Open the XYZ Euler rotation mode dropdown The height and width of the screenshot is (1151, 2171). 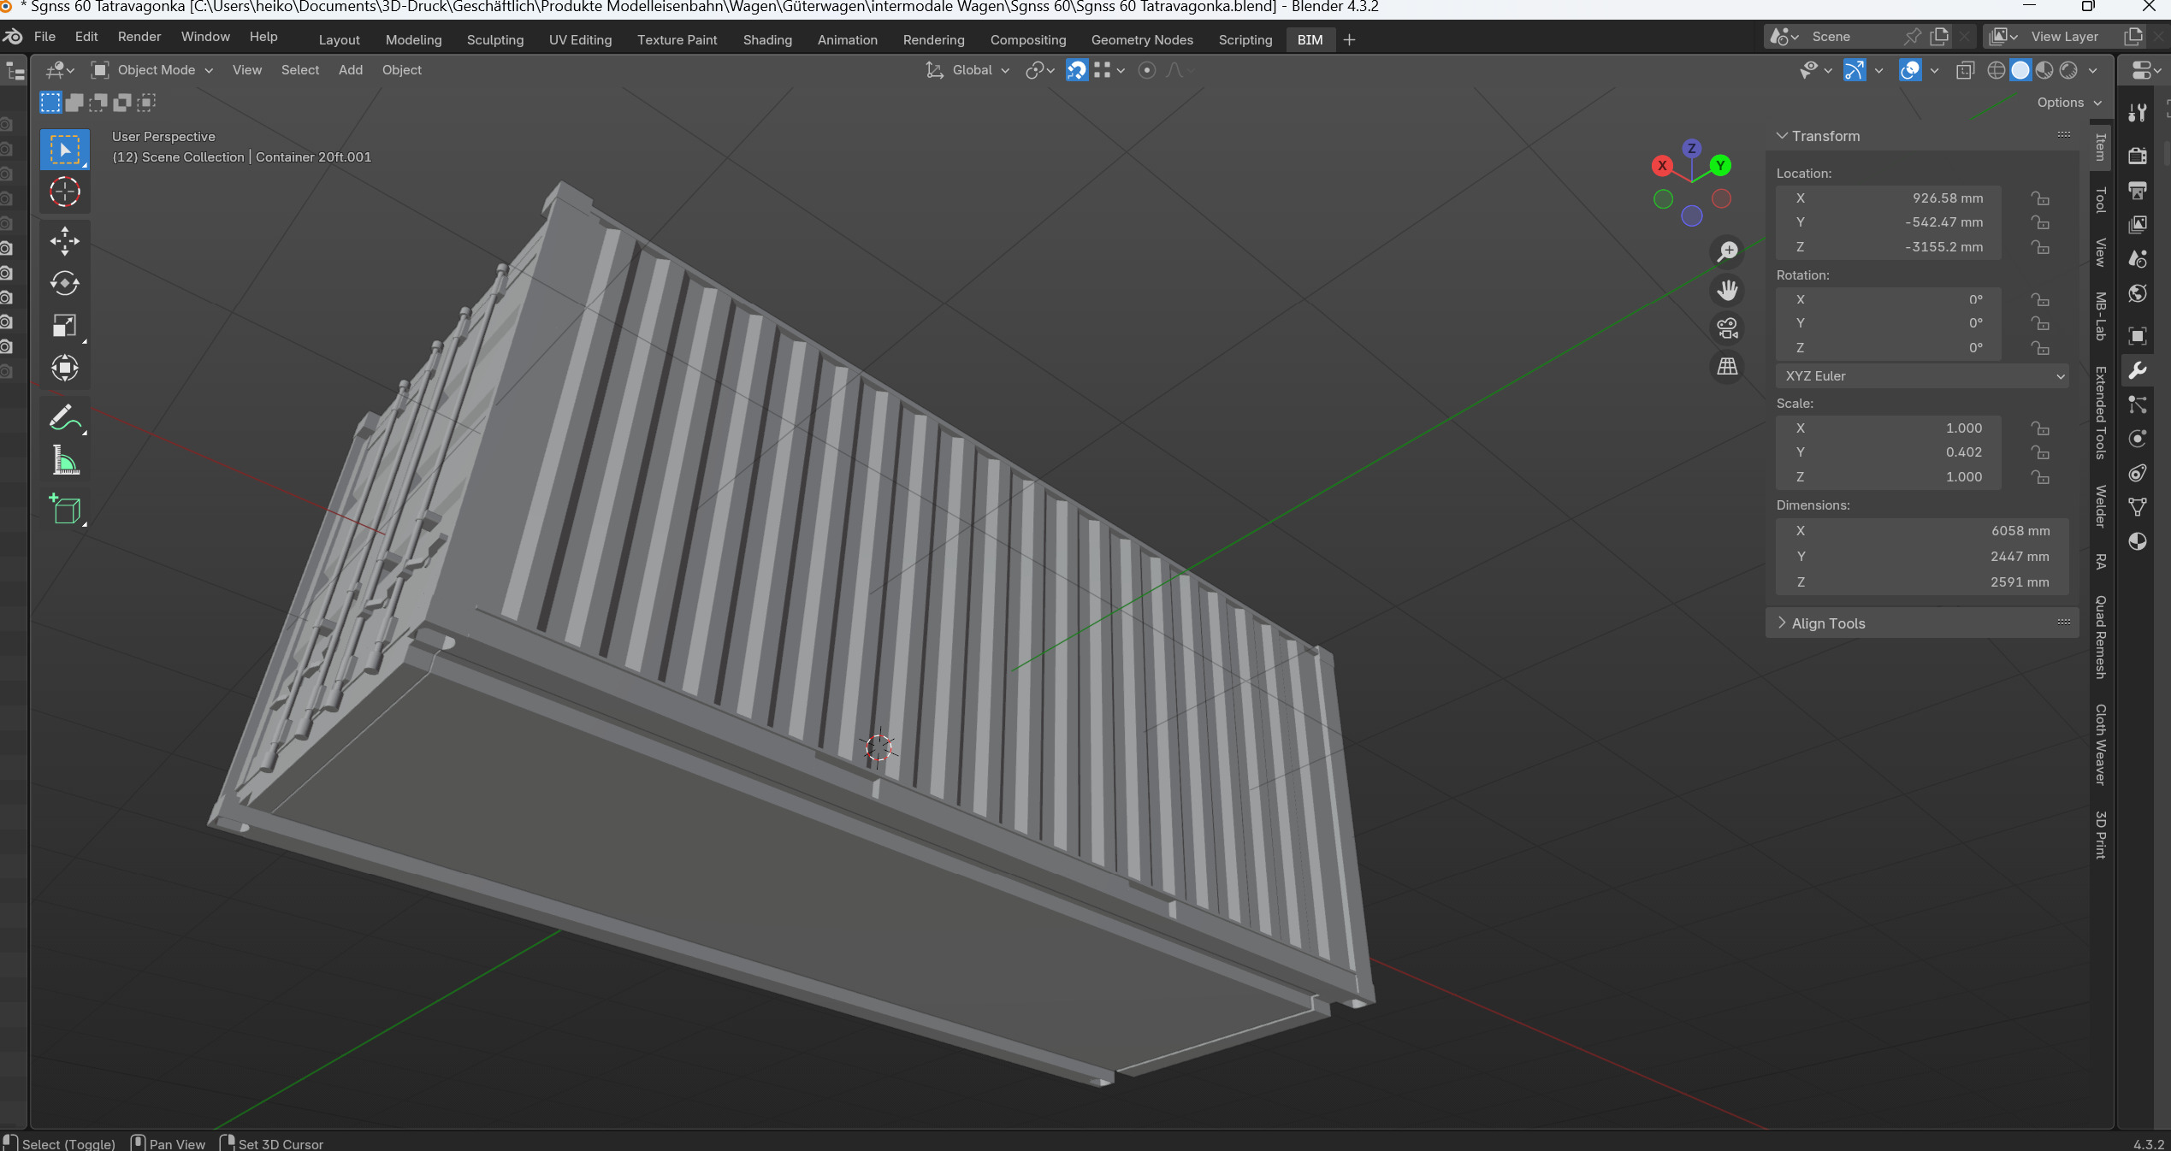[1922, 376]
